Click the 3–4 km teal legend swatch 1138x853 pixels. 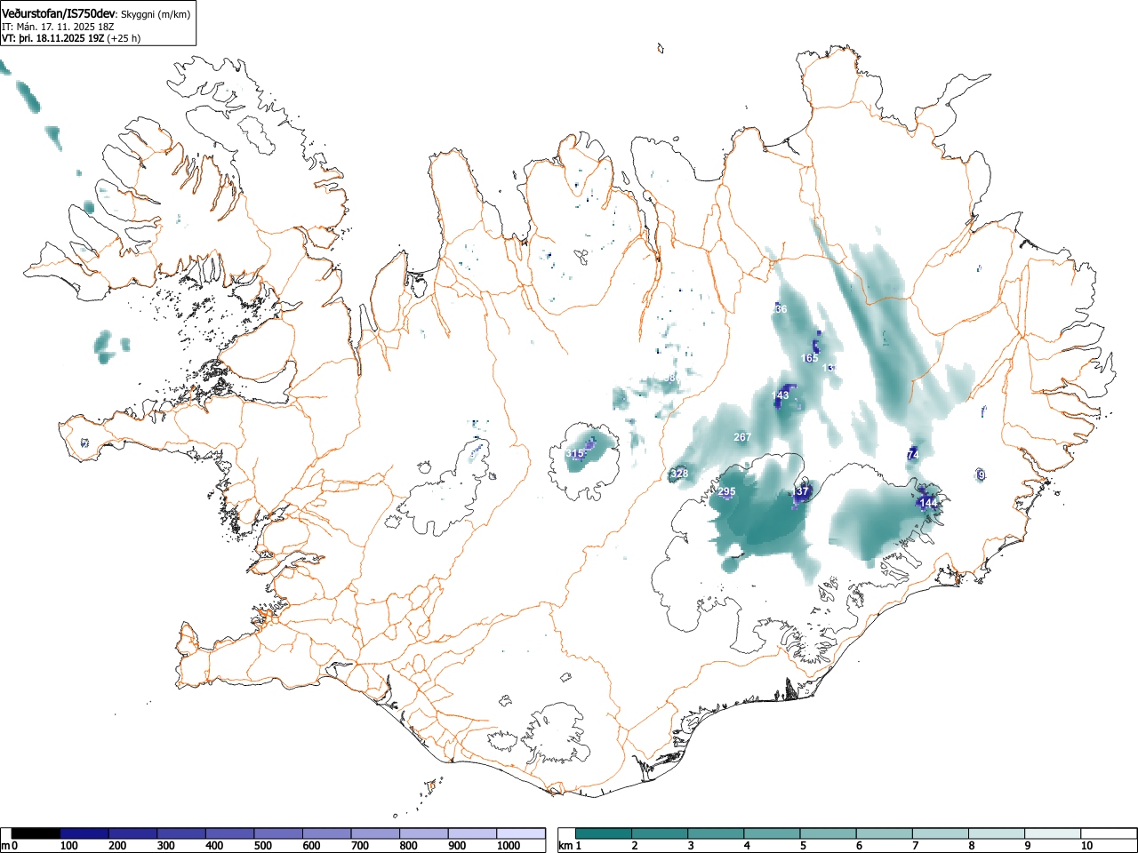[717, 833]
